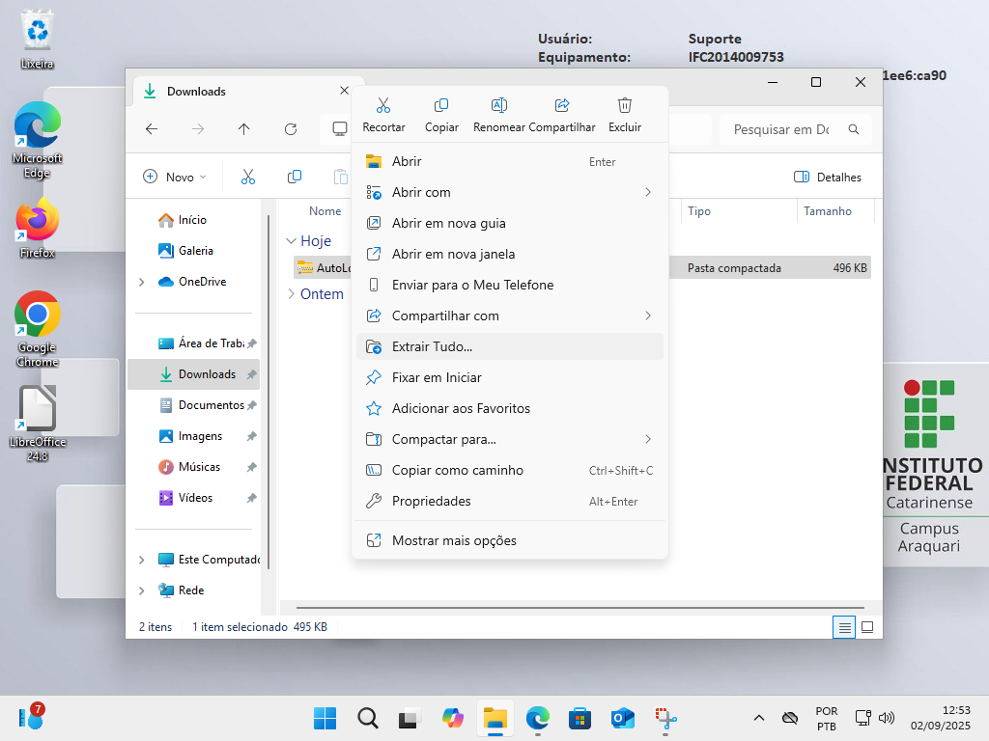Open Microsoft Edge desktop shortcut
Screen dimensions: 989x741
point(38,140)
